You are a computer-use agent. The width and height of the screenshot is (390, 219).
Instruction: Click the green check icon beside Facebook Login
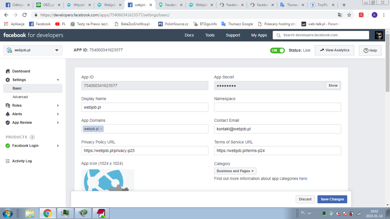click(x=8, y=146)
